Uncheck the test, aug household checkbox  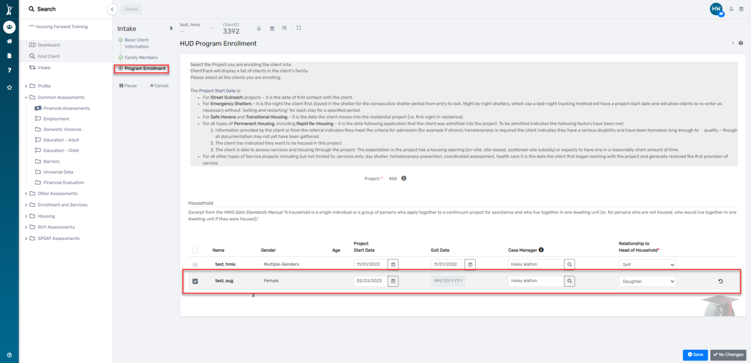(195, 281)
